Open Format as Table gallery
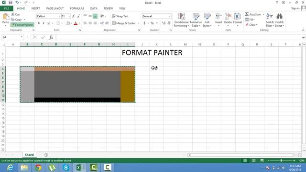306x172 pixels. tap(196, 20)
